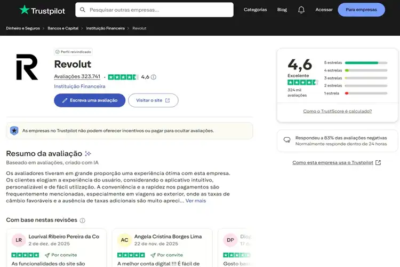This screenshot has width=400, height=267.
Task: Click the pencil icon on Escreva uma avaliação
Action: point(65,100)
